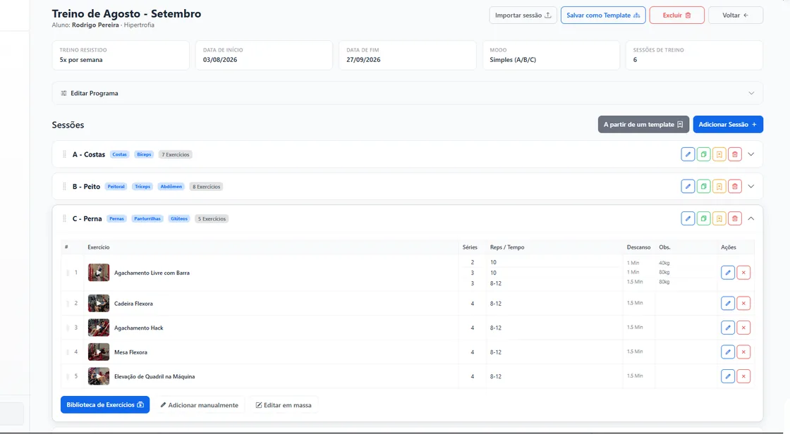
Task: Edit the A - Costas session
Action: point(688,154)
